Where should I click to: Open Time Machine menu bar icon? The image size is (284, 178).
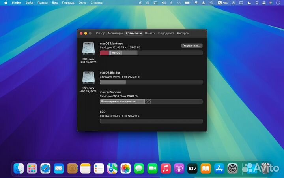point(211,3)
